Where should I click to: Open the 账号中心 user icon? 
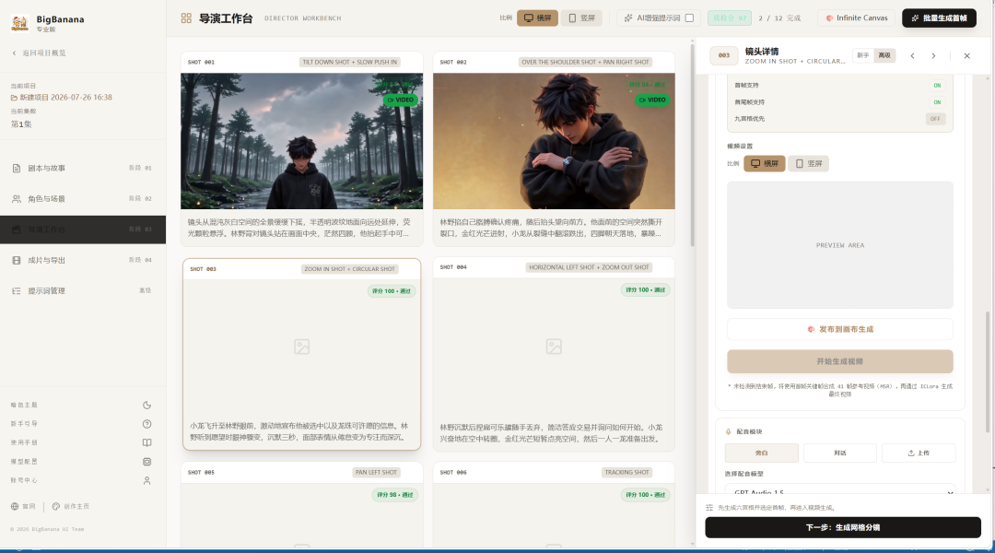click(146, 480)
